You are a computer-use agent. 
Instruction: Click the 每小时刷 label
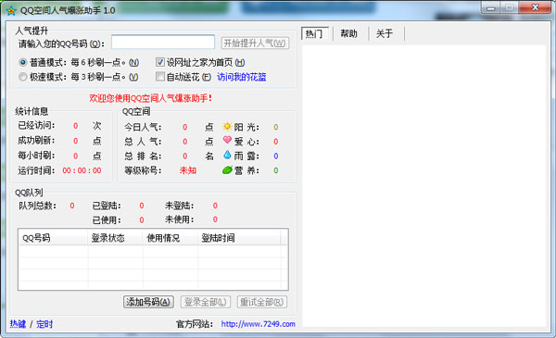(x=36, y=156)
